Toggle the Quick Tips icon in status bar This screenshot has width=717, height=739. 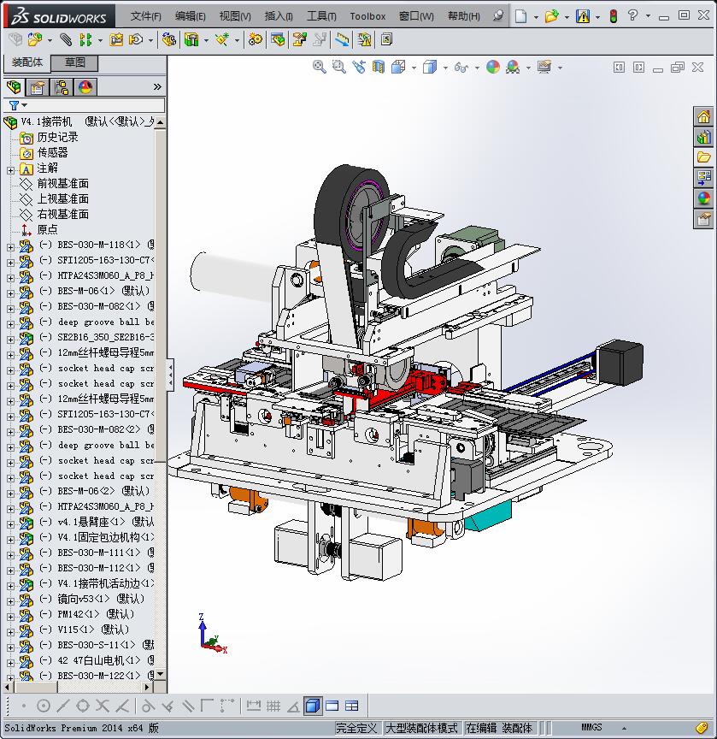coord(702,728)
